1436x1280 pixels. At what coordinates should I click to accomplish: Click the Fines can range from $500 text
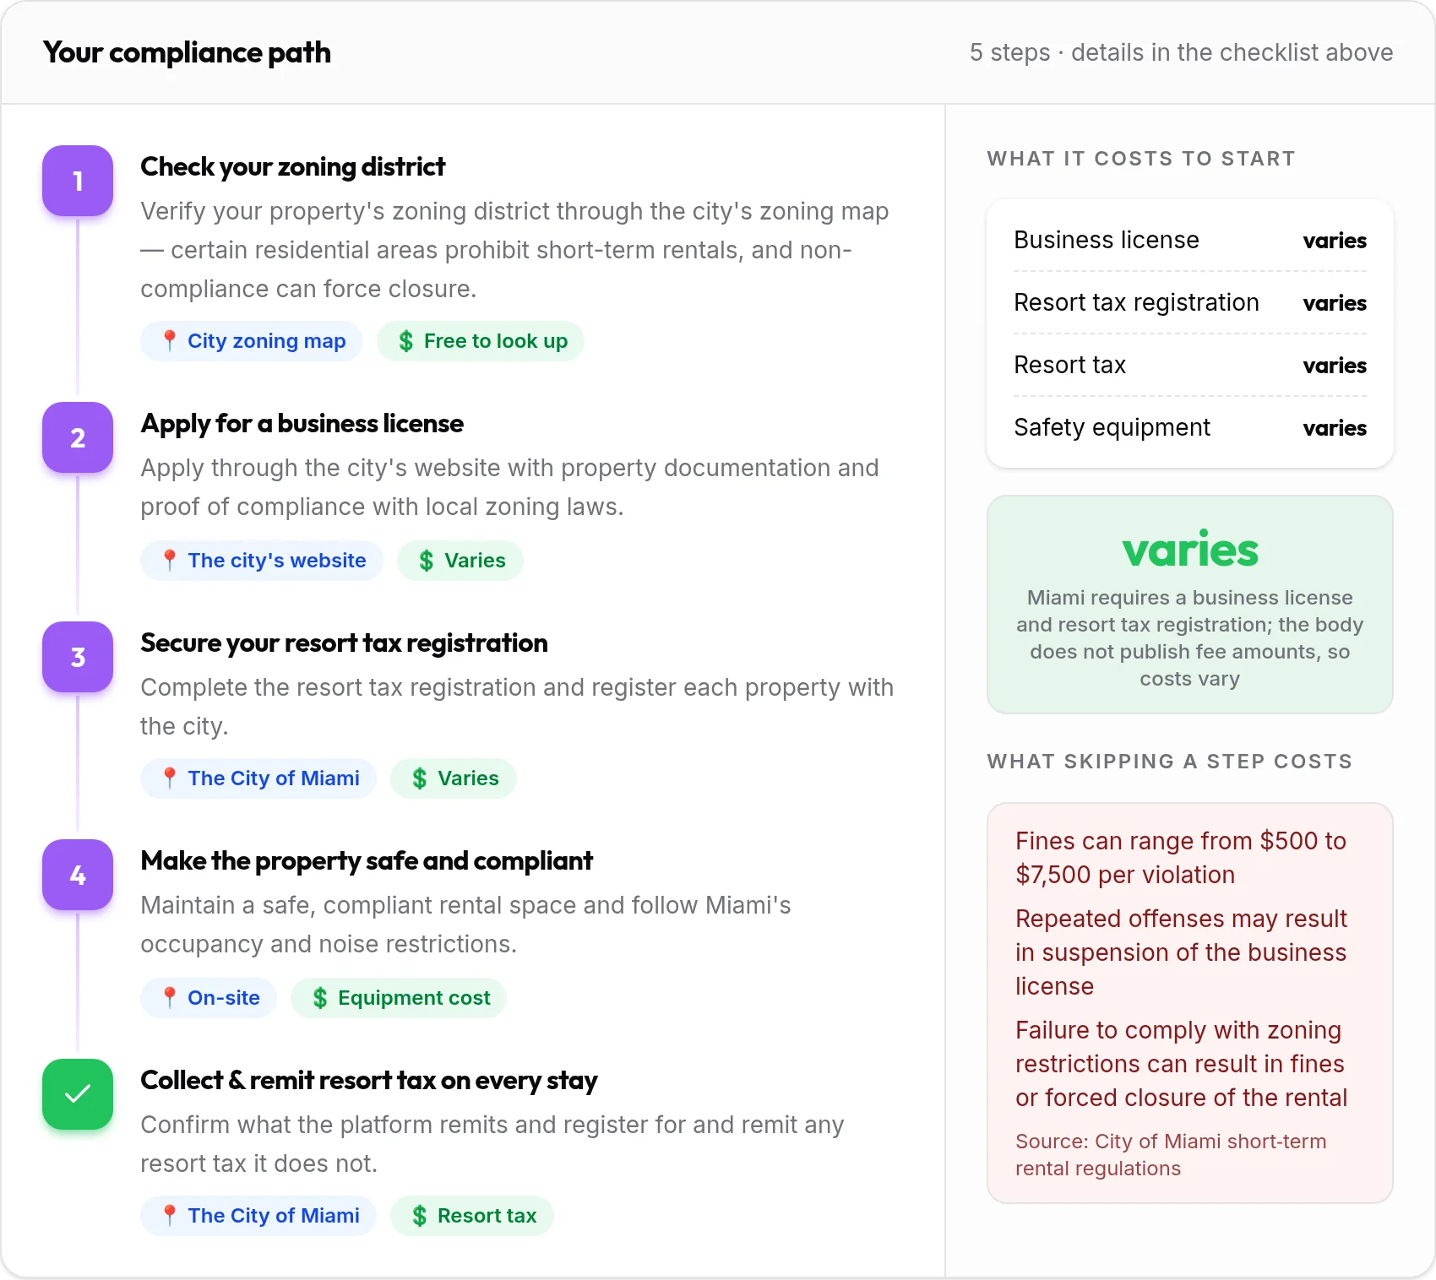coord(1181,858)
